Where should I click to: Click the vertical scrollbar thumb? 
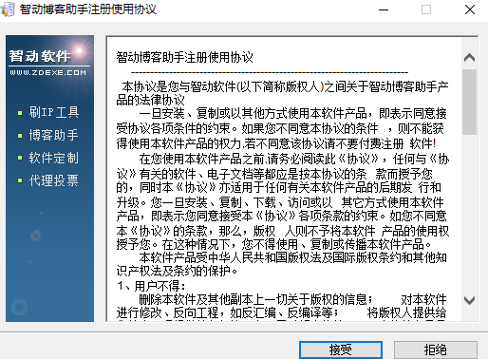click(469, 102)
